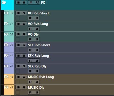
Task: Solo the SFX Rvb Long track
Action: pos(24,56)
